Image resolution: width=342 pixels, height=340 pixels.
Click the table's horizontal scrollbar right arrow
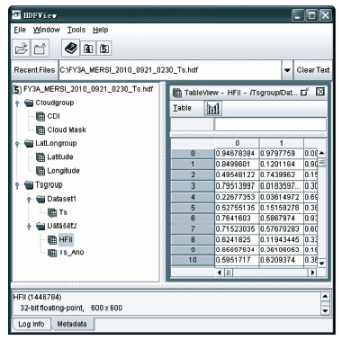(x=312, y=273)
